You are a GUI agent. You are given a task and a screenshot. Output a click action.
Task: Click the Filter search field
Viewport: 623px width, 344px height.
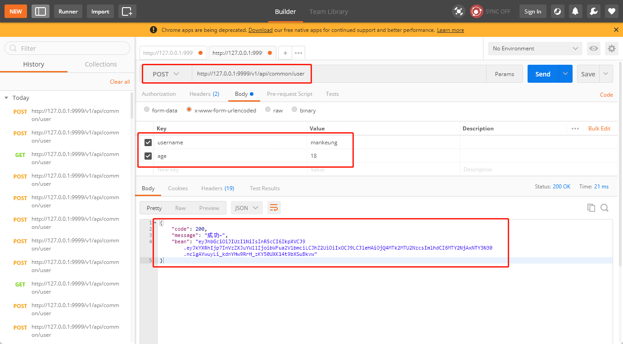[68, 49]
